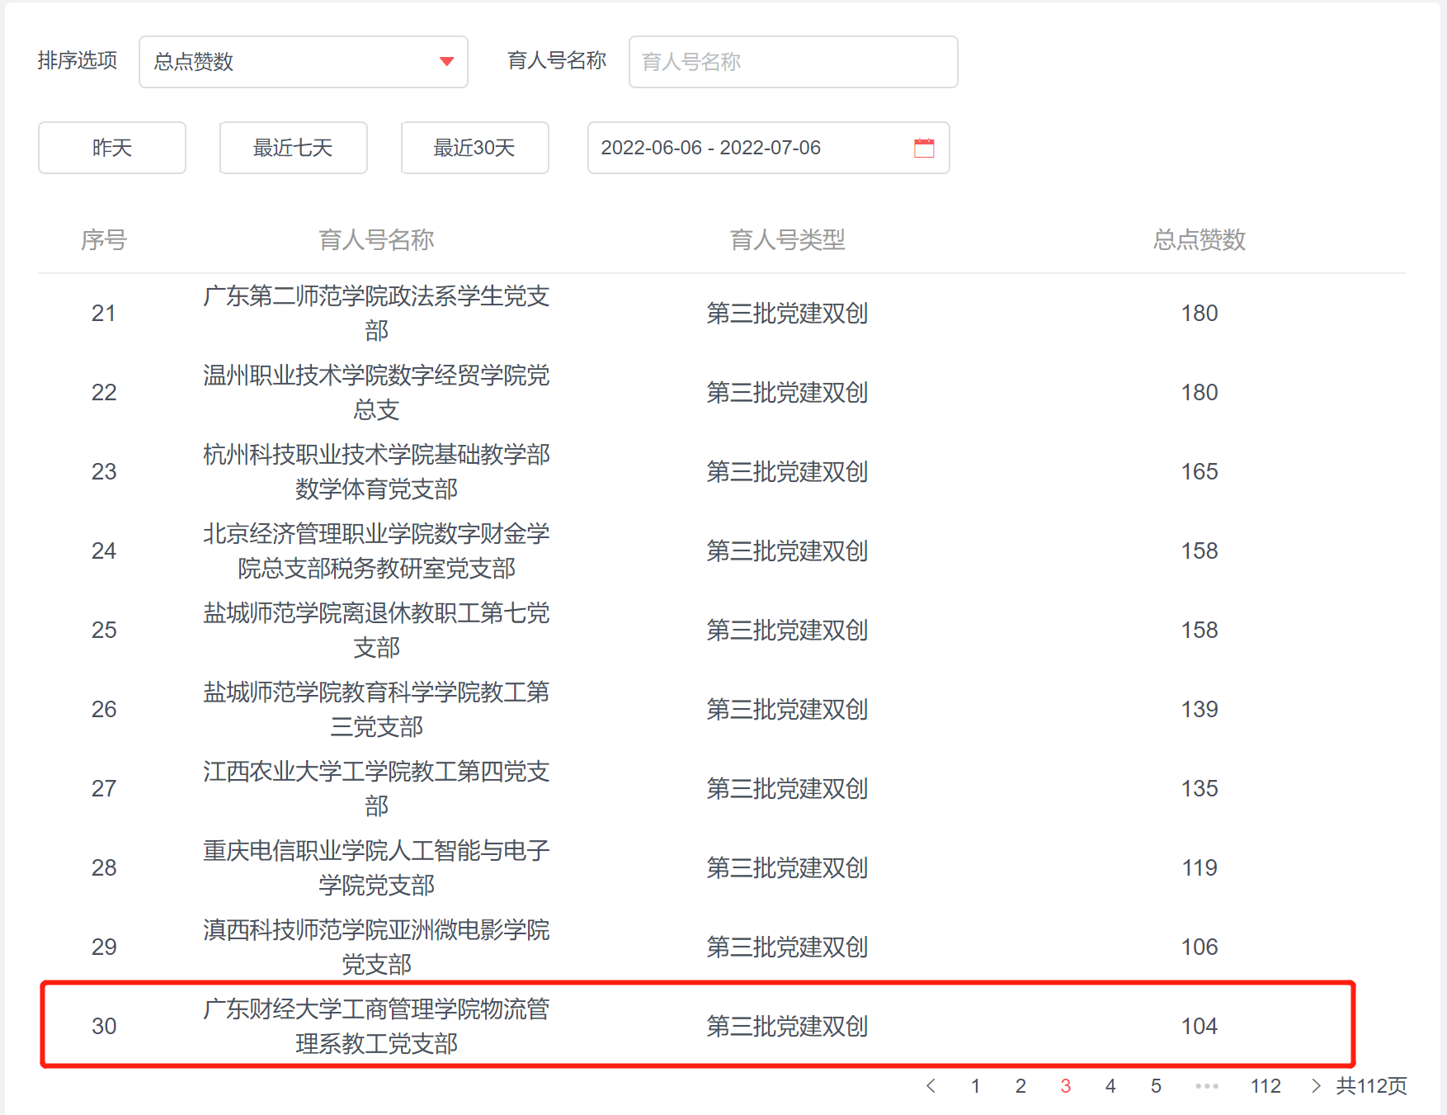Open the 排序选项 dropdown arrow
Viewport: 1447px width, 1115px height.
pyautogui.click(x=446, y=62)
